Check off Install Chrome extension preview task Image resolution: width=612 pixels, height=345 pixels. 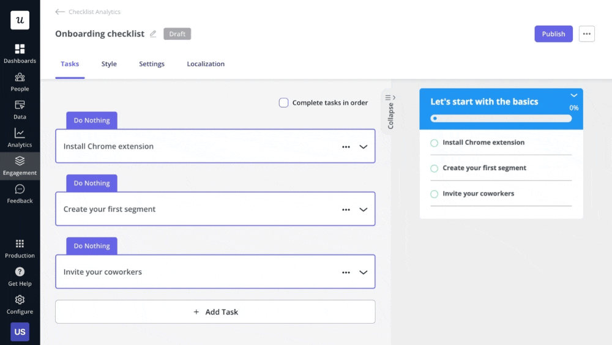434,143
